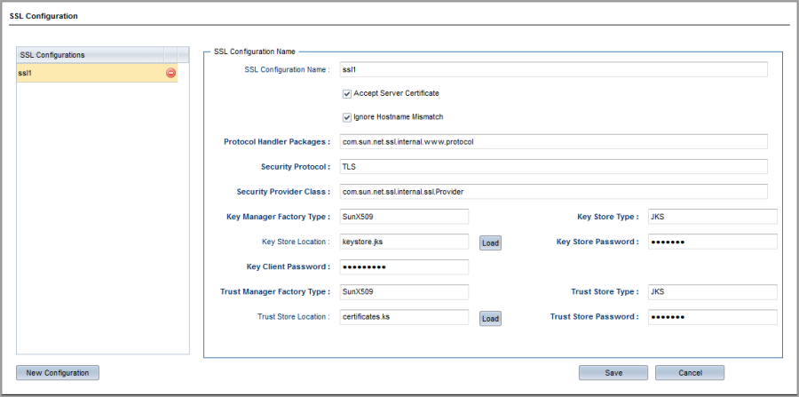Uncheck Ignore Hostname Mismatch

347,117
